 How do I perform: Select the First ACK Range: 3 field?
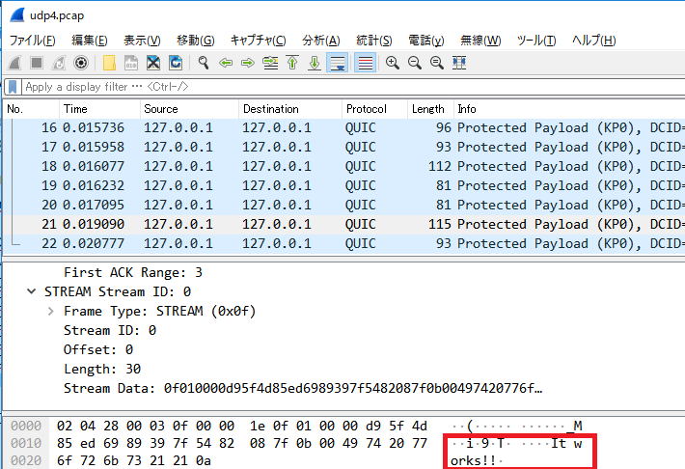click(133, 272)
